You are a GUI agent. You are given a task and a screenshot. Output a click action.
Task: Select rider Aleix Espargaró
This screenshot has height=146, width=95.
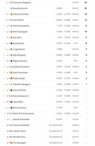(20, 32)
